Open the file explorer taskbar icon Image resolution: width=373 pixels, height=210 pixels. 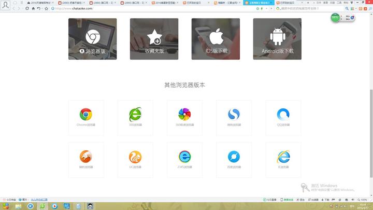coord(18,206)
